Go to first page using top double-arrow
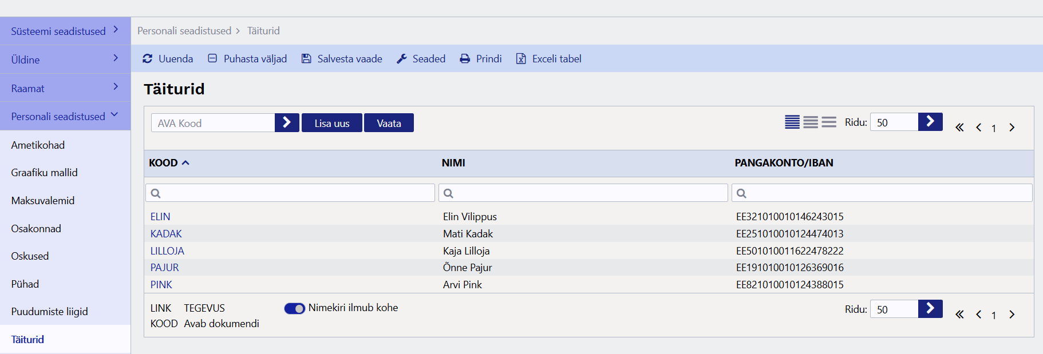This screenshot has width=1043, height=354. pyautogui.click(x=959, y=128)
